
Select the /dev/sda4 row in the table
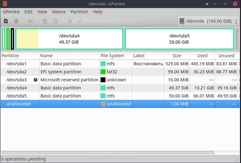pos(120,88)
